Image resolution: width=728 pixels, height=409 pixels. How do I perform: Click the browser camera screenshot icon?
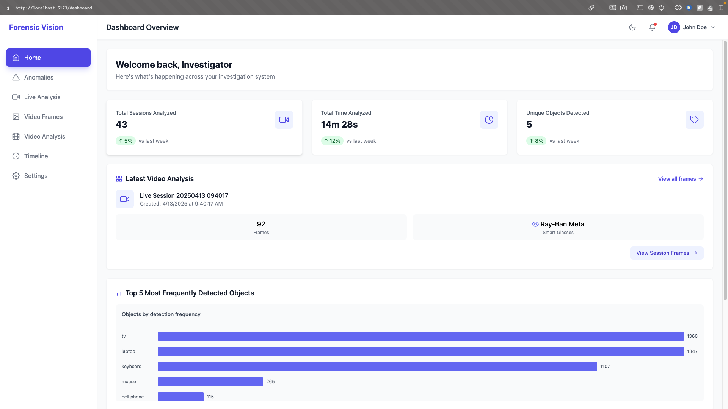623,8
